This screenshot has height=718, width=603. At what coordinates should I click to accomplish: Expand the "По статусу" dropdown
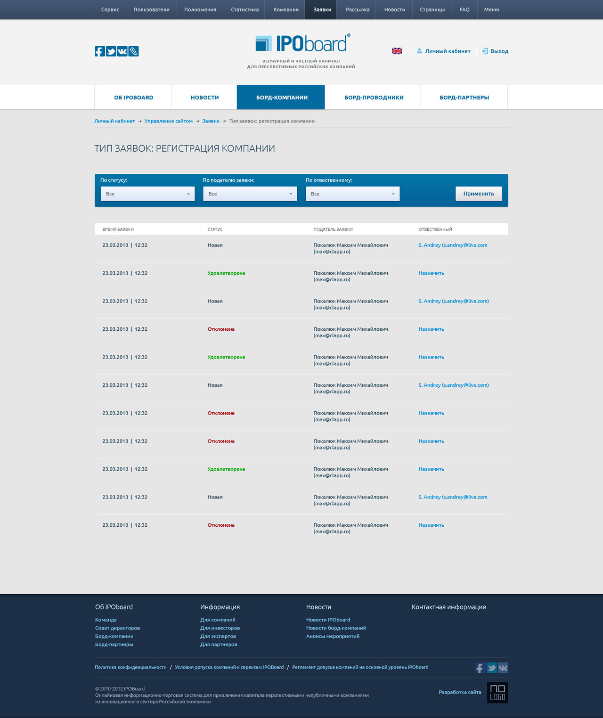(x=147, y=194)
